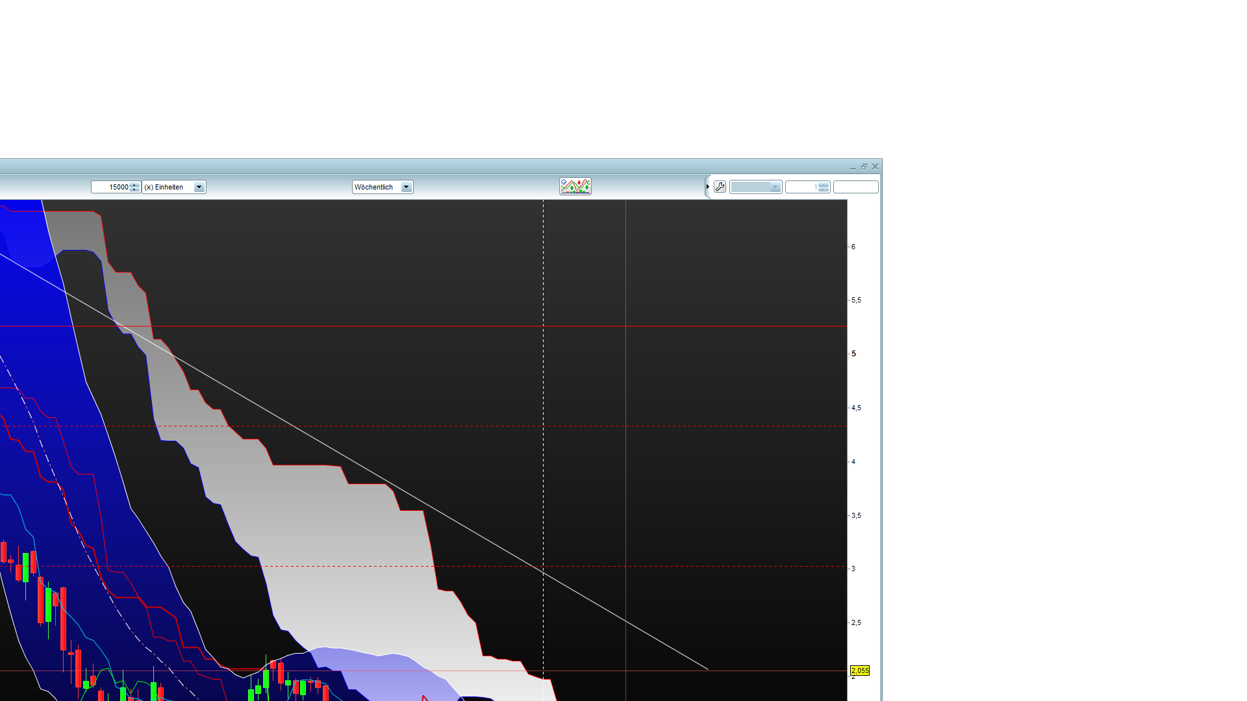Select the yellow 2,055 price label
Image resolution: width=1247 pixels, height=701 pixels.
(859, 670)
